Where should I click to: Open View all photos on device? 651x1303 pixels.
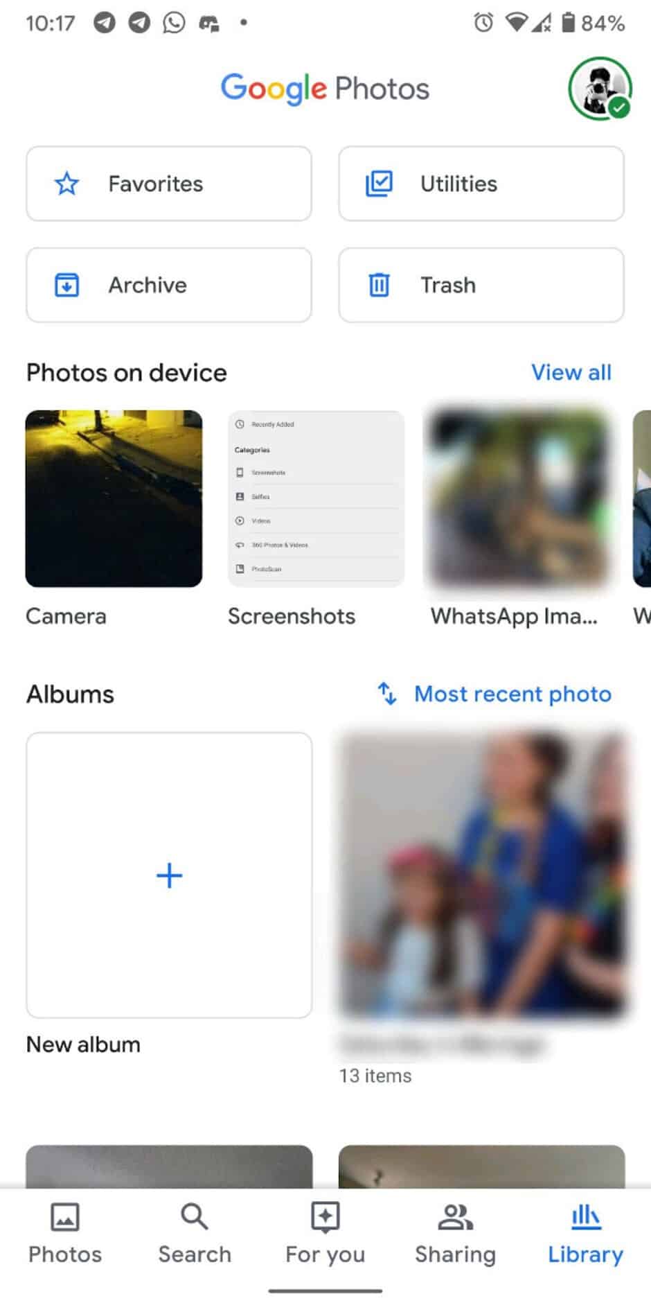pyautogui.click(x=571, y=372)
